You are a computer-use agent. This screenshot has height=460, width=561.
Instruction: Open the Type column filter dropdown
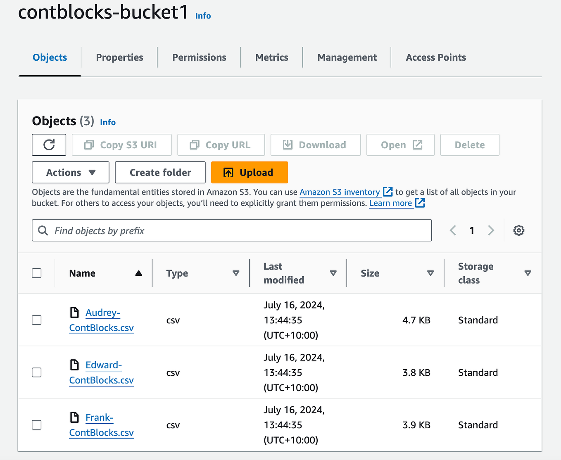tap(236, 273)
